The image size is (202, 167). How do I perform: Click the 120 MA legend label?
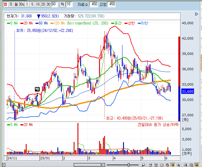tap(58, 23)
